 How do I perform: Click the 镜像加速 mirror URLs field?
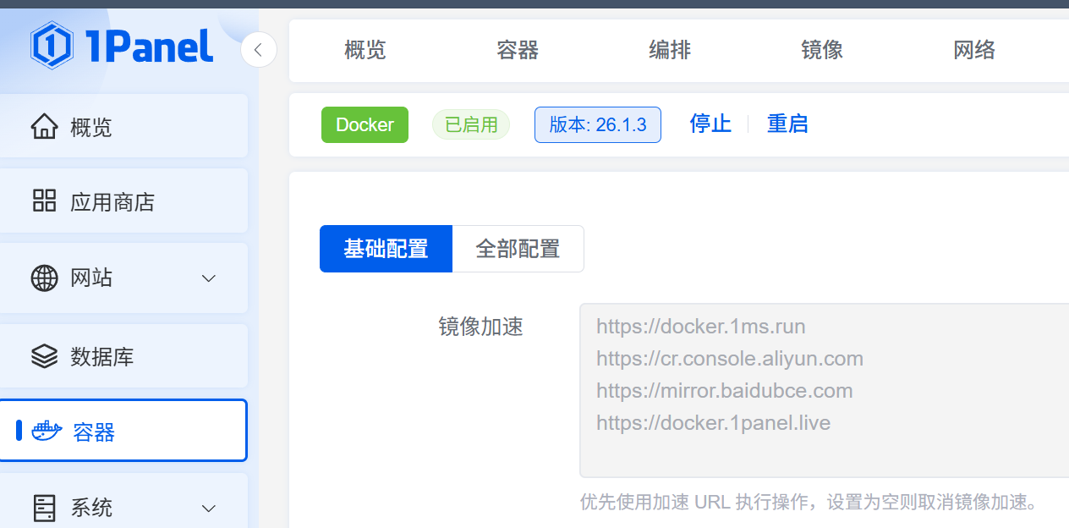pos(824,390)
